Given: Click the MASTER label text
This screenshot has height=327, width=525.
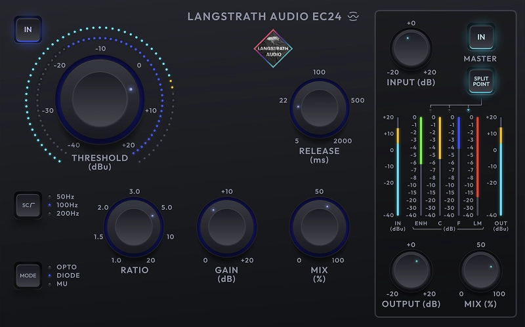Looking at the screenshot, I should (x=480, y=58).
